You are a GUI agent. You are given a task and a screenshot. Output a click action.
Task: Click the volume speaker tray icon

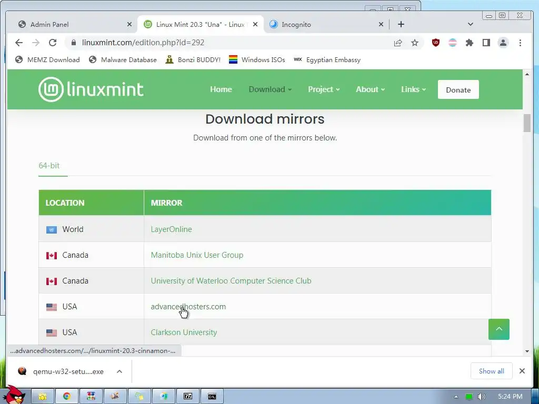(x=482, y=397)
